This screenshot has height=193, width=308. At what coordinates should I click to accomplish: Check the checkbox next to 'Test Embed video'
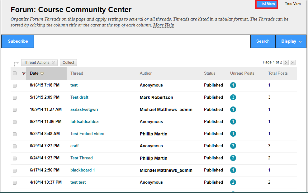pyautogui.click(x=14, y=134)
